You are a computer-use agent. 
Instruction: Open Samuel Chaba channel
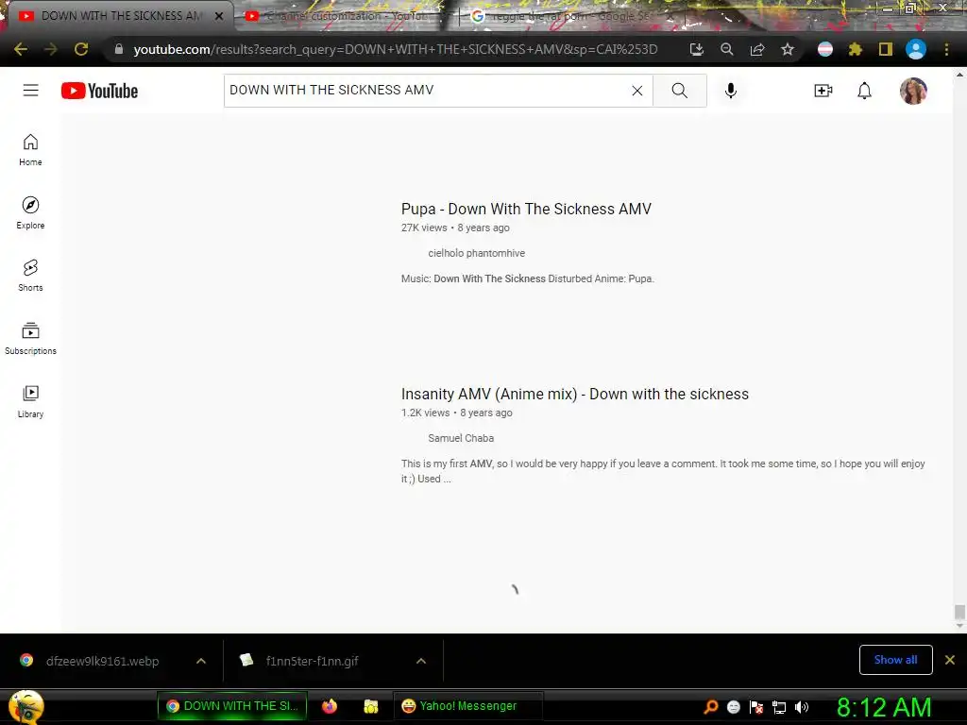(461, 438)
